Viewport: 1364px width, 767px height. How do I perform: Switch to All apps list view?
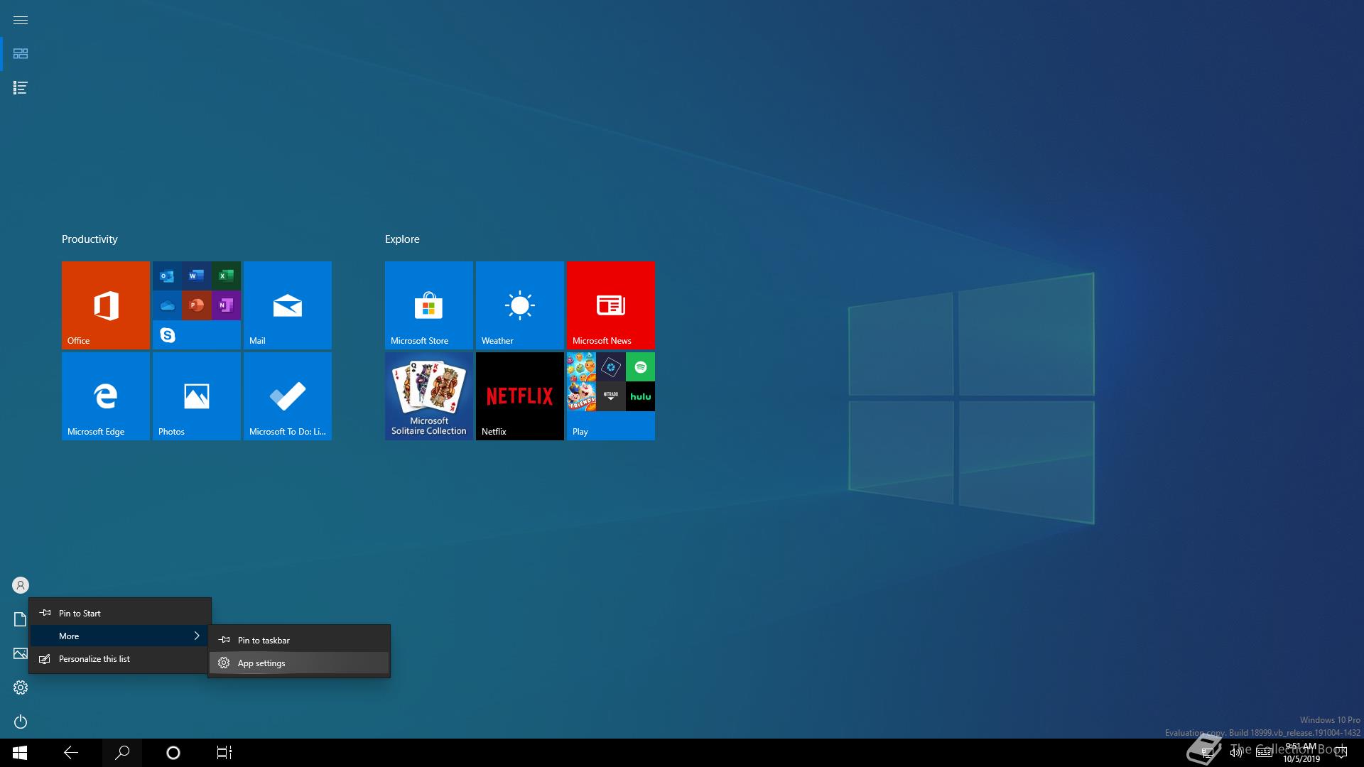(x=21, y=88)
